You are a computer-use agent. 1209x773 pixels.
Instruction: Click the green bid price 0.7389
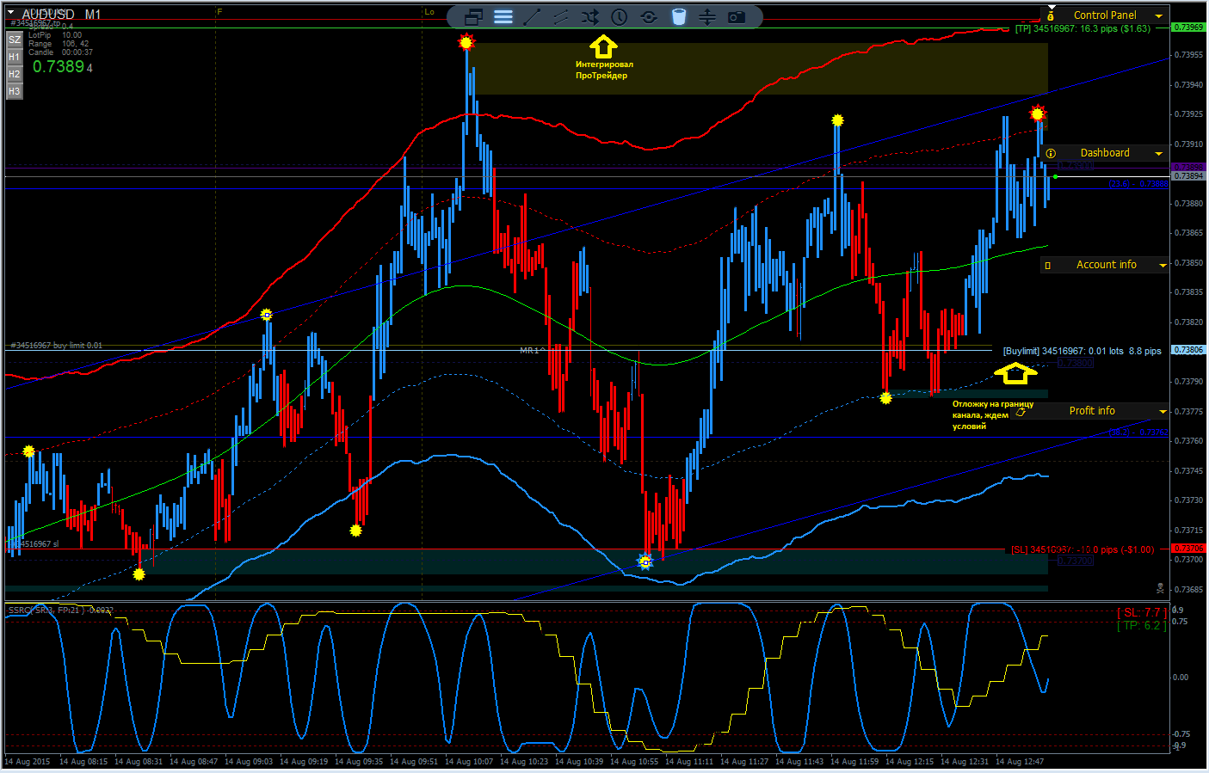click(59, 66)
